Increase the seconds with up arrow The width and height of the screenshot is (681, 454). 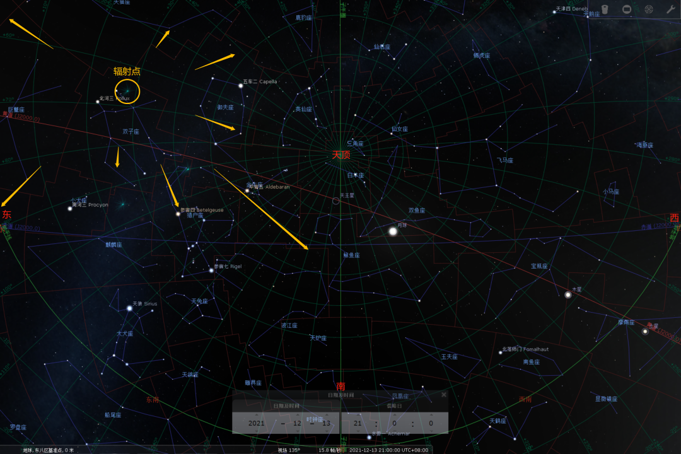pyautogui.click(x=431, y=416)
